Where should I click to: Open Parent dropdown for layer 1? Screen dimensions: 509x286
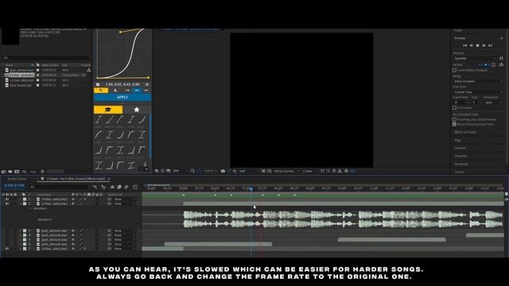(x=124, y=199)
